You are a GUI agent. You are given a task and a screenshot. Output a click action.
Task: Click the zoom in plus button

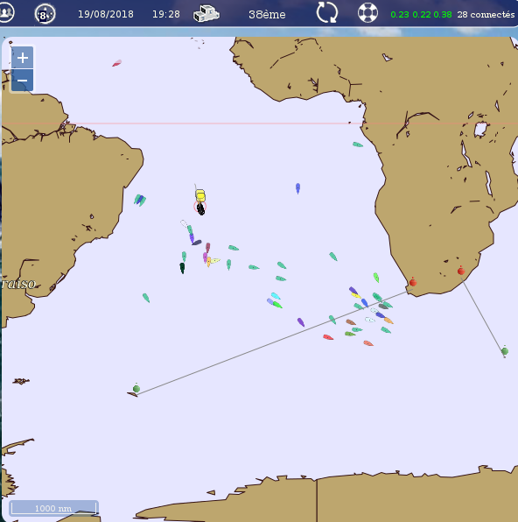pyautogui.click(x=22, y=58)
